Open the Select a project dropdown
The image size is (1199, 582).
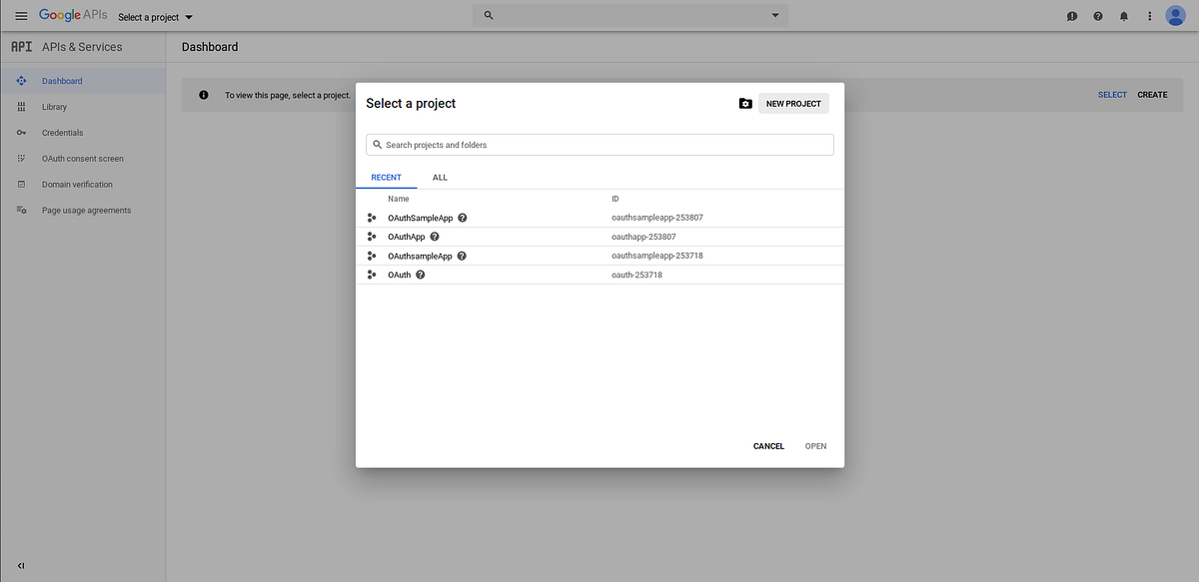pos(154,16)
